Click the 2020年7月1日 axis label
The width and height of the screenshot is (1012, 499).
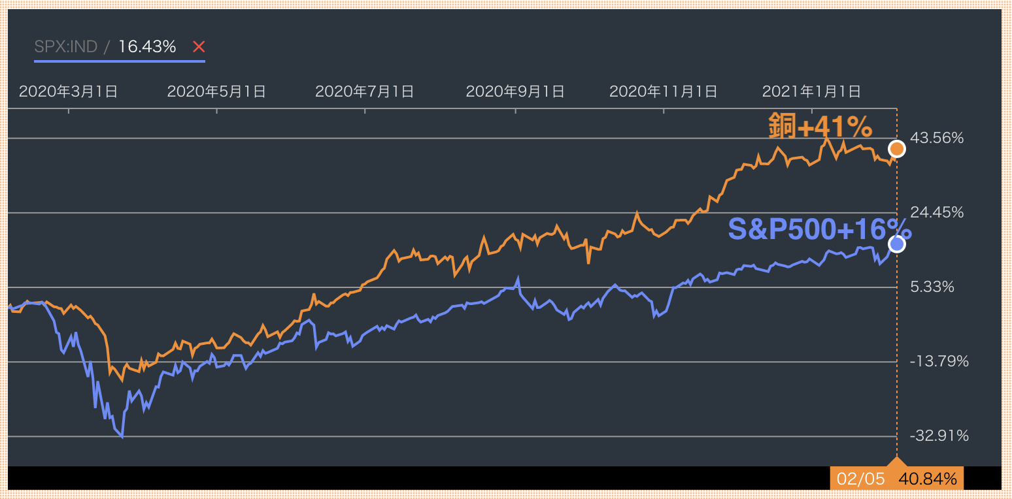click(x=365, y=91)
